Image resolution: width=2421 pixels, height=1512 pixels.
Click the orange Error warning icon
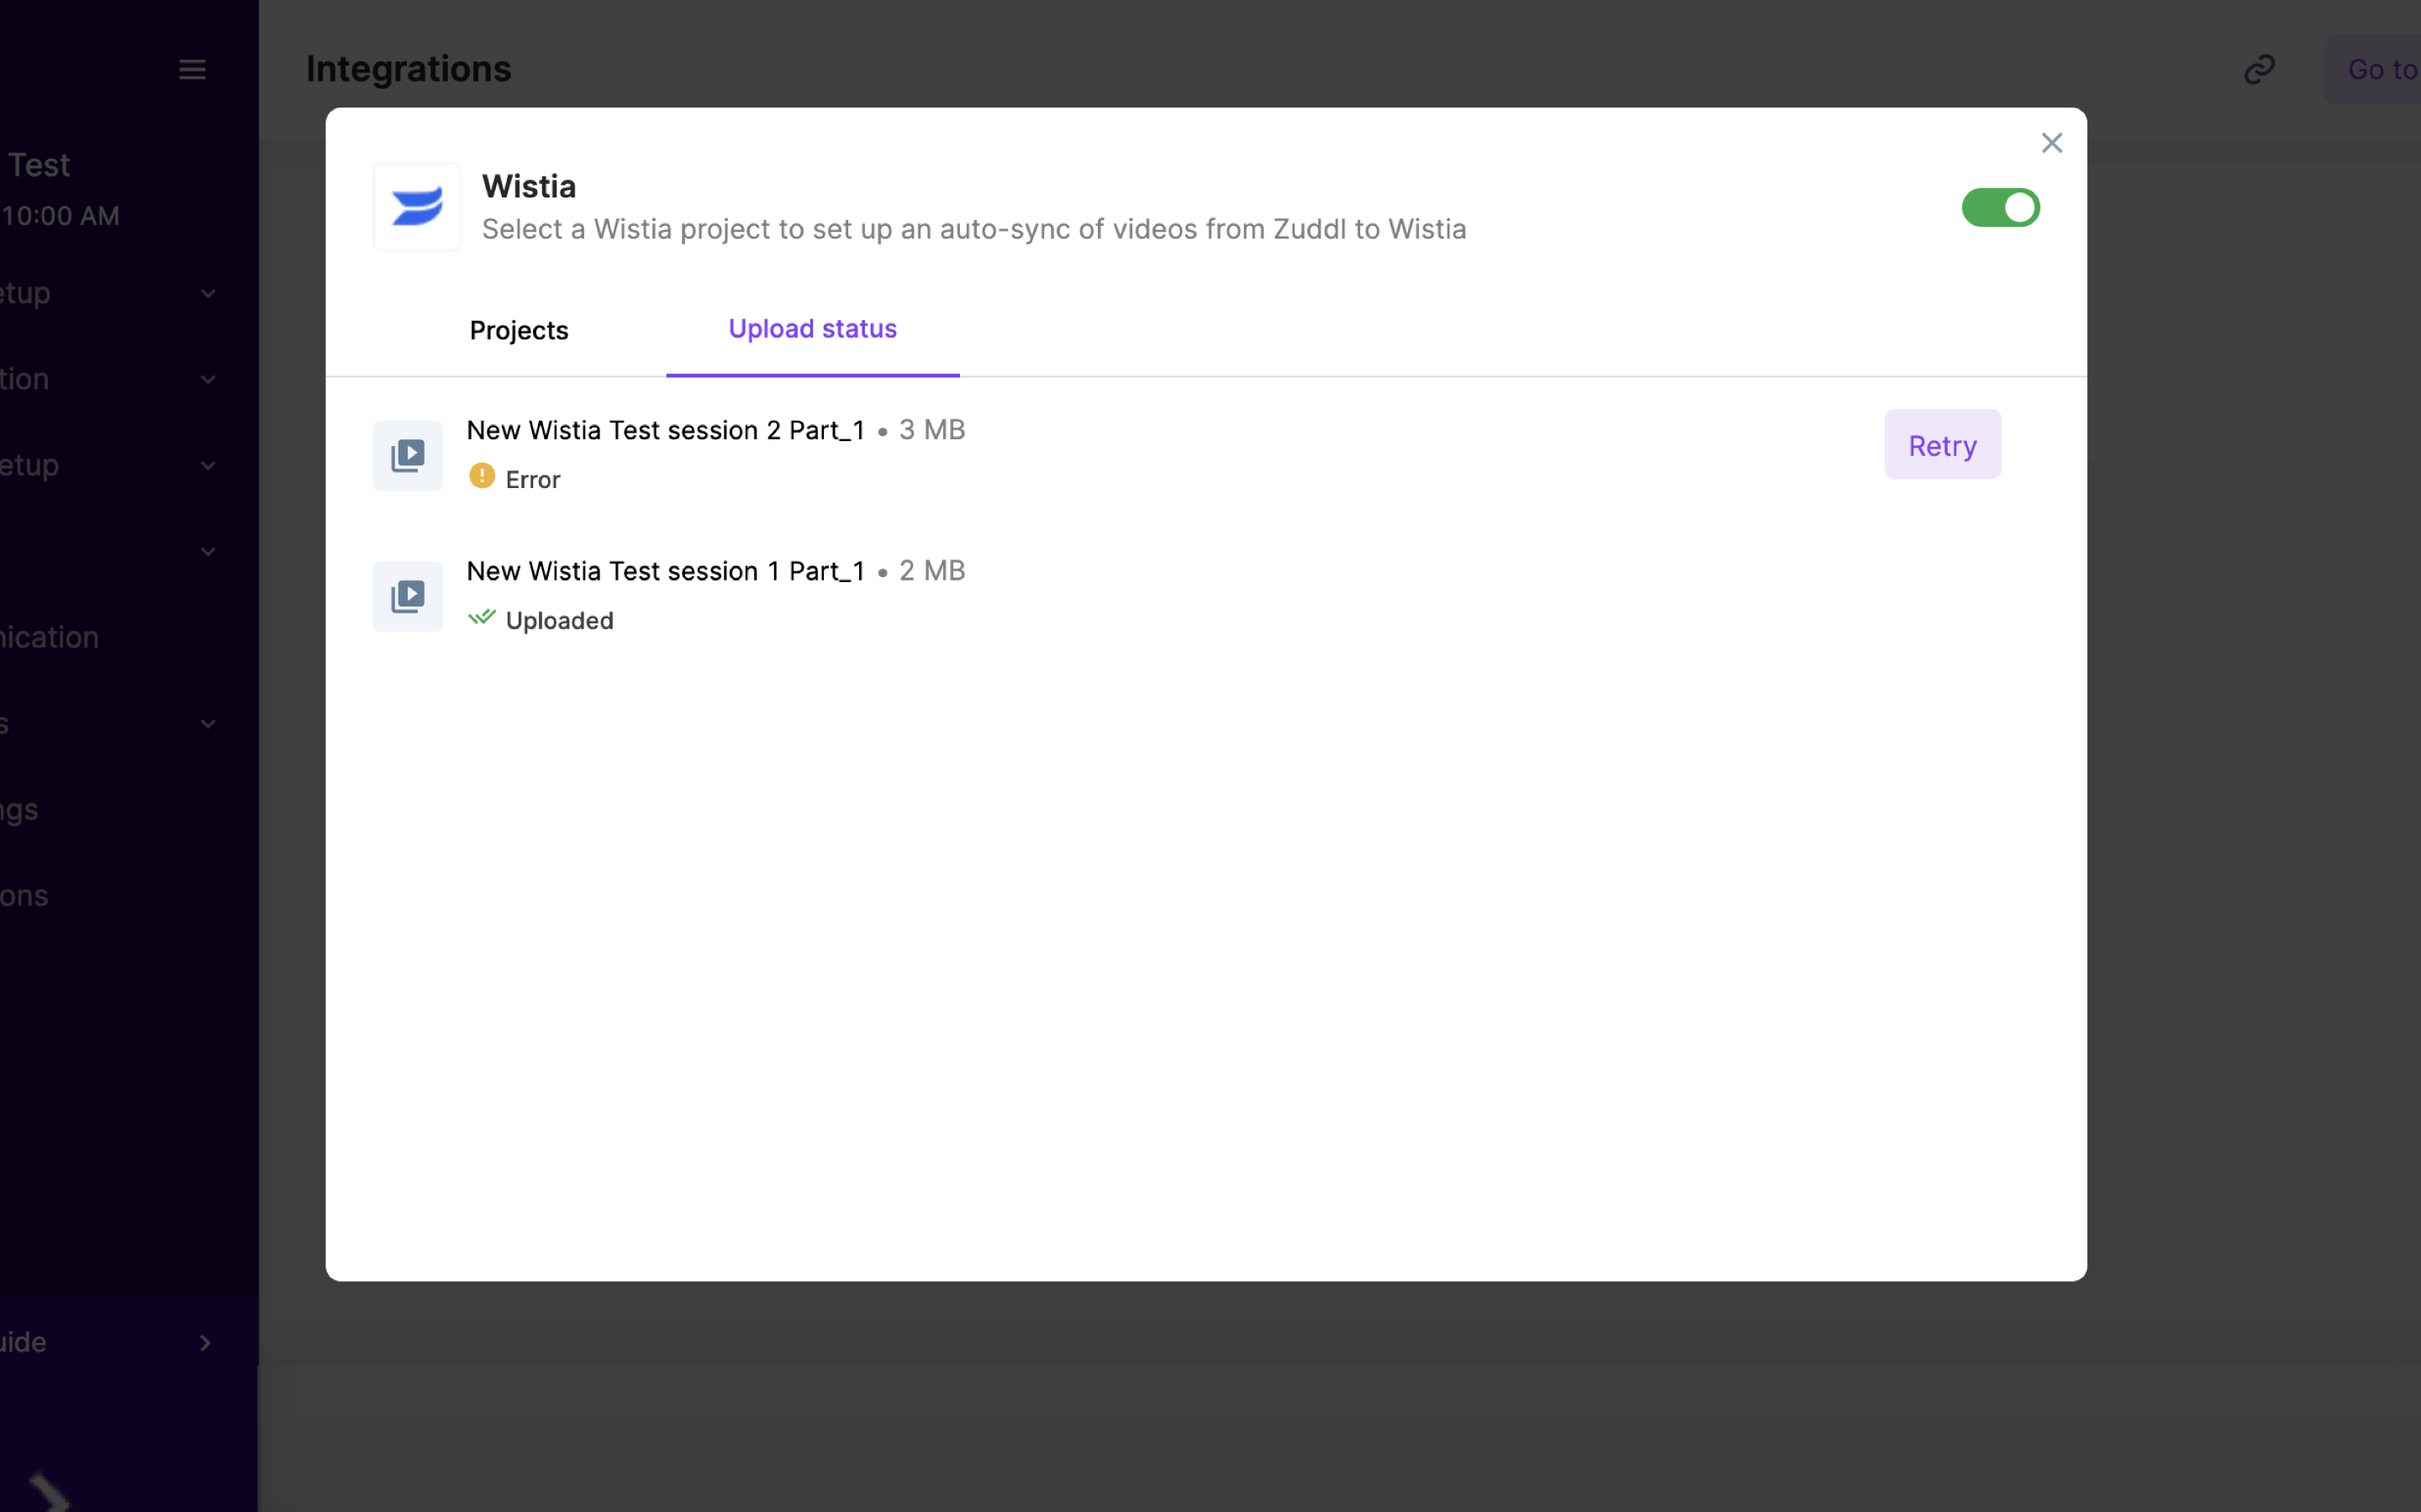point(481,476)
